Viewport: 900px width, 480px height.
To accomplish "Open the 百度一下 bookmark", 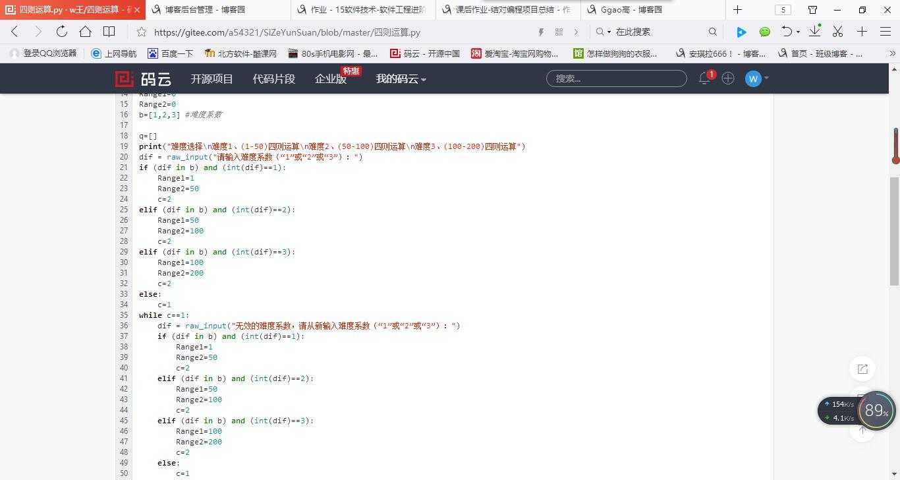I will 171,53.
